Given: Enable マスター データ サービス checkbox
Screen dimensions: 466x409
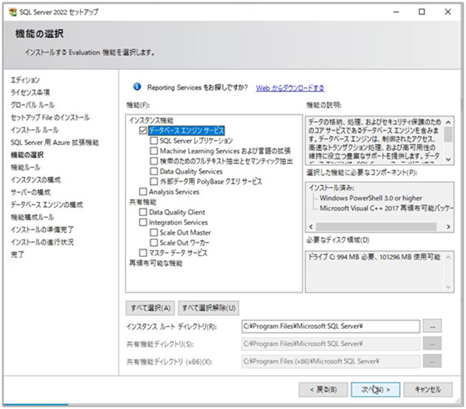Looking at the screenshot, I should coord(143,253).
